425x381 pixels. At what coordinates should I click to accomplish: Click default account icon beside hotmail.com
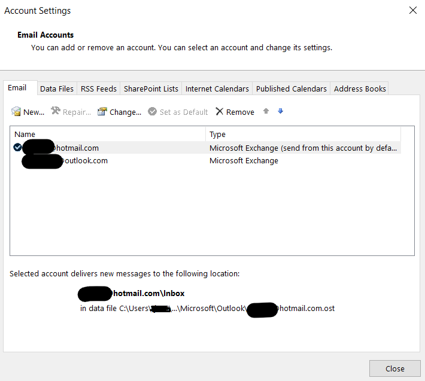pyautogui.click(x=17, y=147)
